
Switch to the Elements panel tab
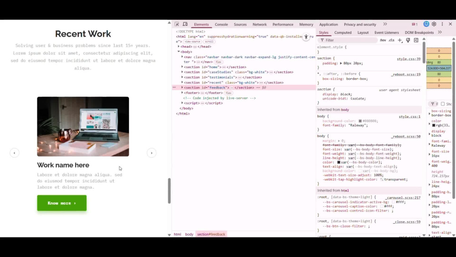(201, 25)
